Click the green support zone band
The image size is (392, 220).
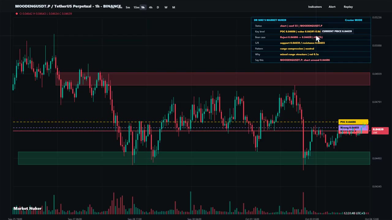point(194,158)
